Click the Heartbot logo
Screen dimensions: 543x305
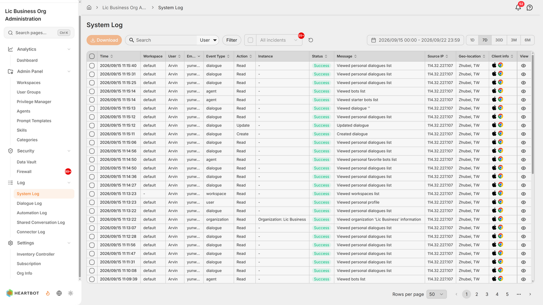(x=24, y=293)
